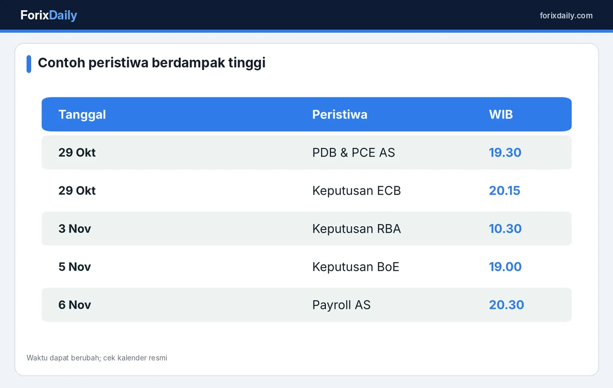Select the 'Keputusan BoE' event cell
The image size is (613, 388).
tap(356, 266)
